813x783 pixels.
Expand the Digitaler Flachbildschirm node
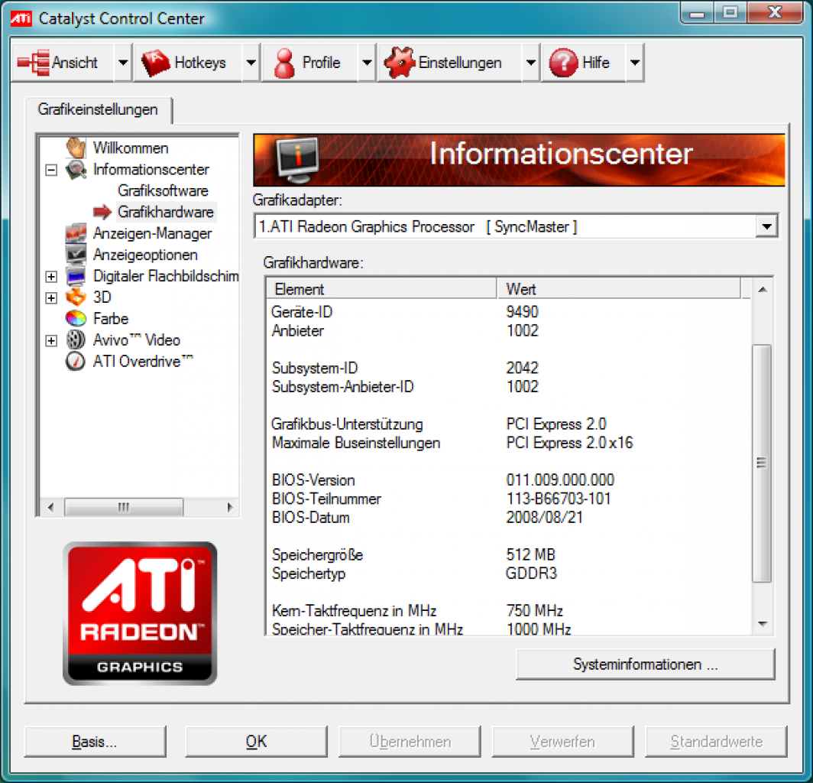click(x=51, y=277)
